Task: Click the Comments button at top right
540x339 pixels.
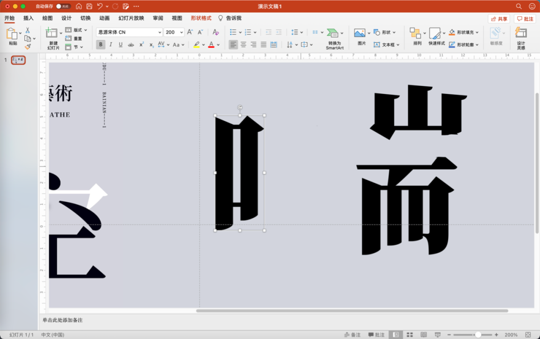Action: 525,19
